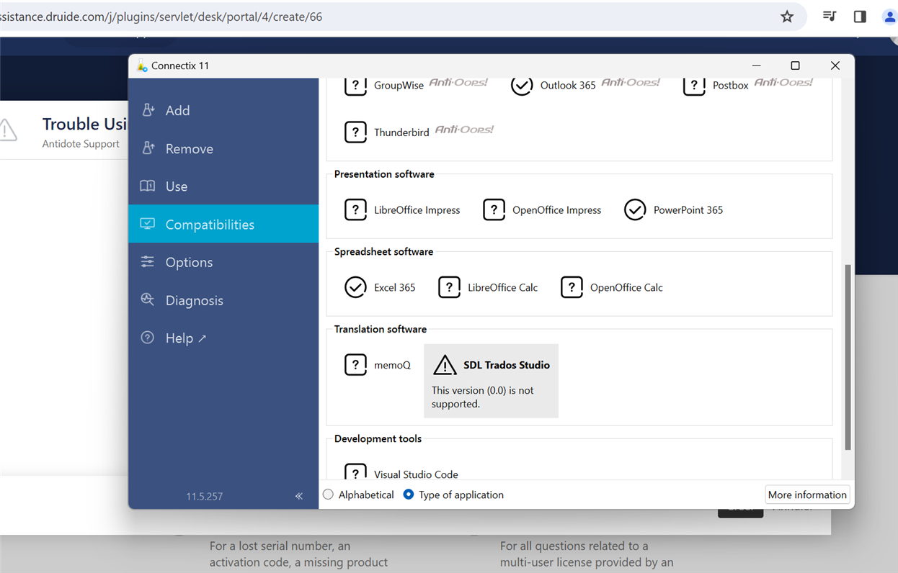Select the LibreOffice Impress label

417,210
